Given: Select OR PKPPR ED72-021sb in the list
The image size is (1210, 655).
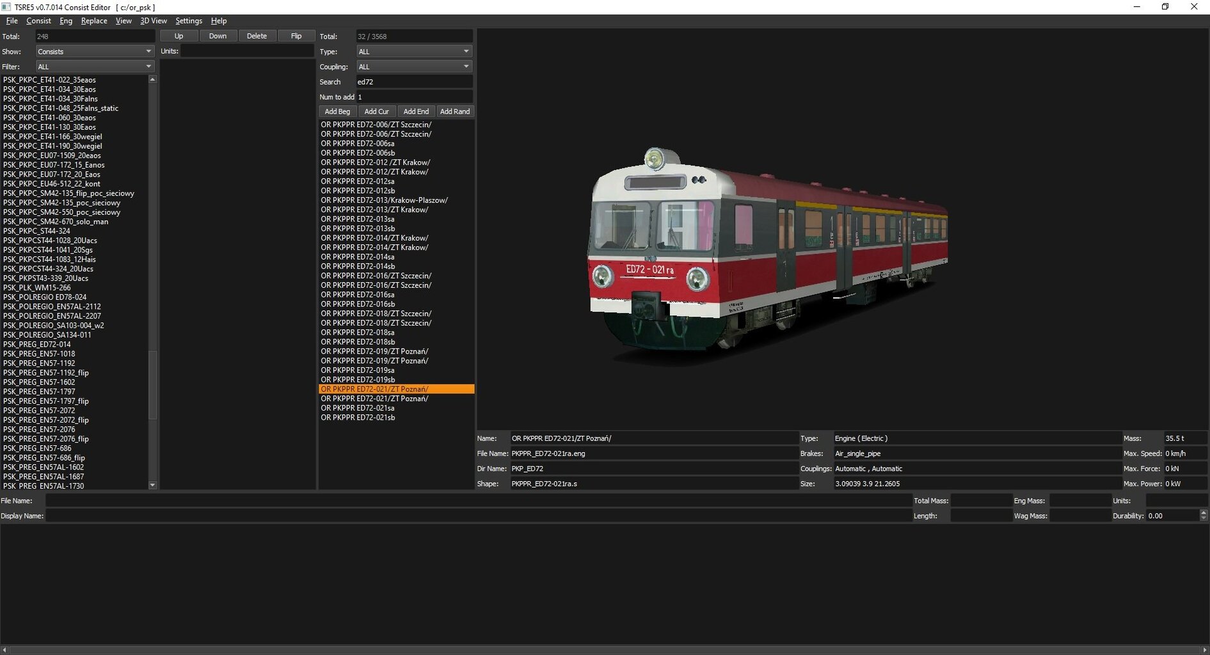Looking at the screenshot, I should 358,418.
